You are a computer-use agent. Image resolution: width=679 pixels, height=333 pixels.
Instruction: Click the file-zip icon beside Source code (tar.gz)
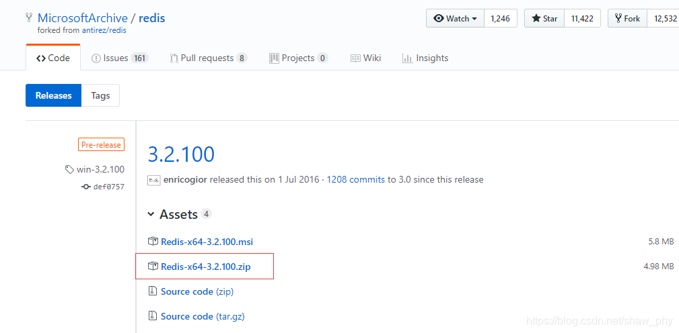point(152,316)
